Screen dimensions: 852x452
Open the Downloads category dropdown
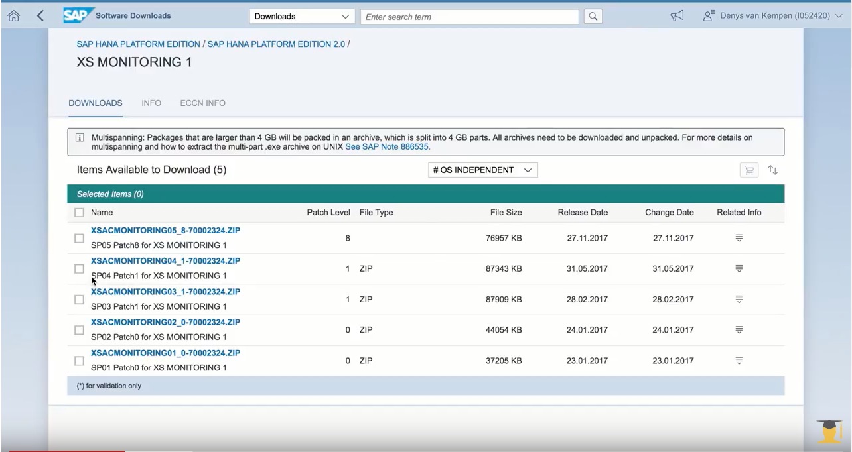point(302,17)
